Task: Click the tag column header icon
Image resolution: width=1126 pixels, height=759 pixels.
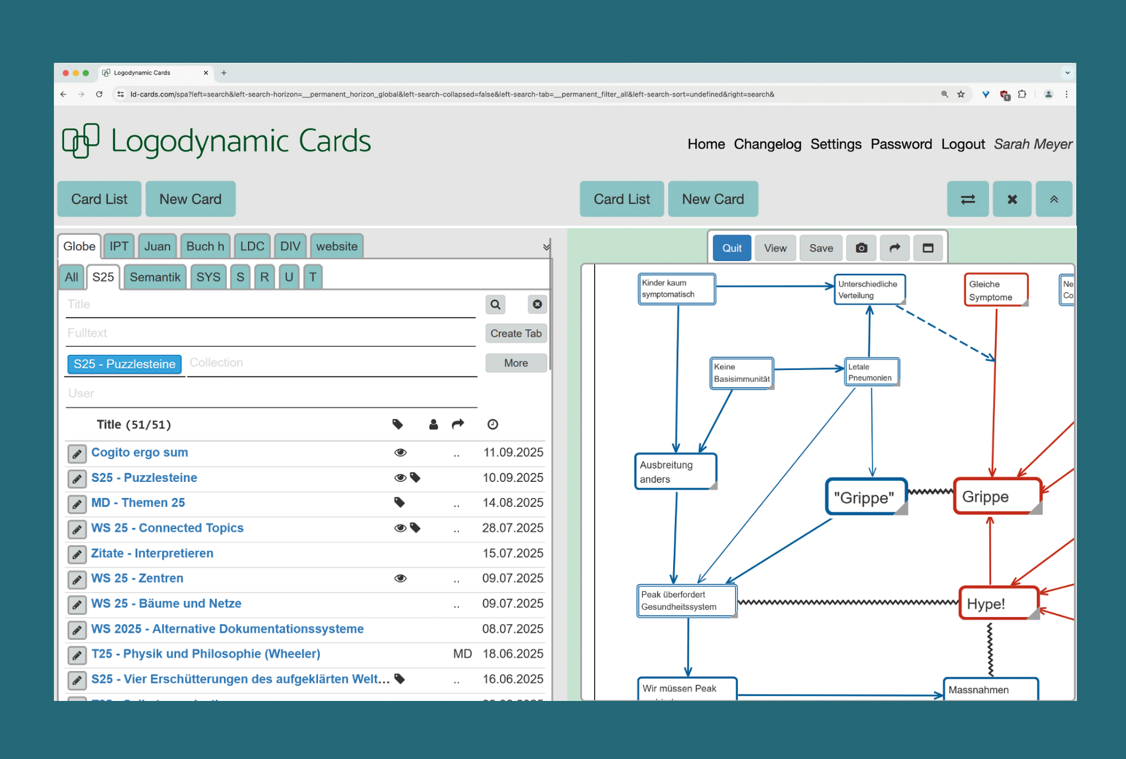Action: pos(398,424)
